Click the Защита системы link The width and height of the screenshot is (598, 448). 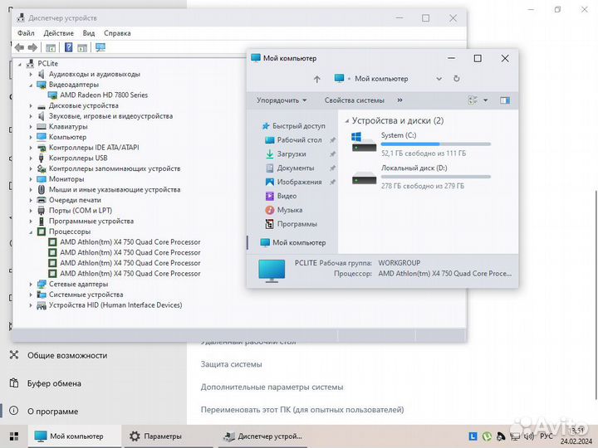(x=231, y=364)
